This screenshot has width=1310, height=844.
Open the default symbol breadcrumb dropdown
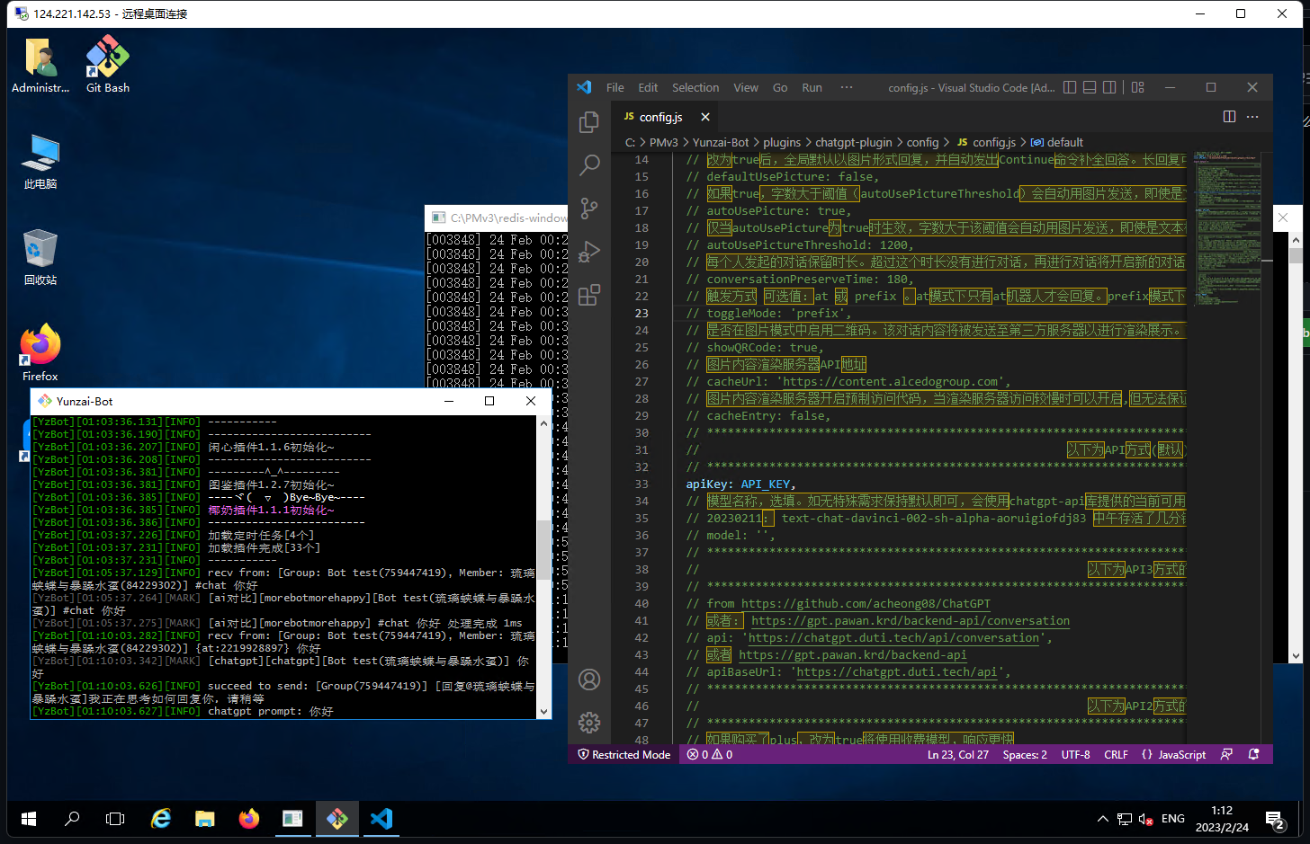point(1057,142)
